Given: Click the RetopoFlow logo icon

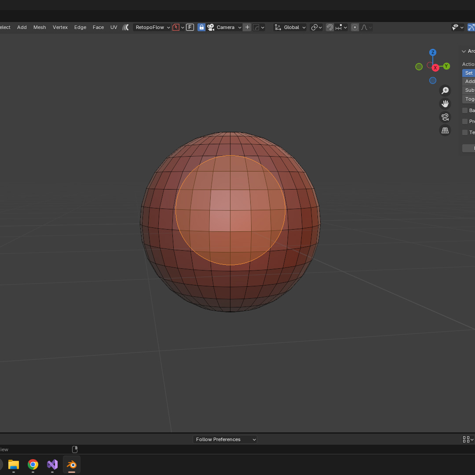Looking at the screenshot, I should 125,27.
